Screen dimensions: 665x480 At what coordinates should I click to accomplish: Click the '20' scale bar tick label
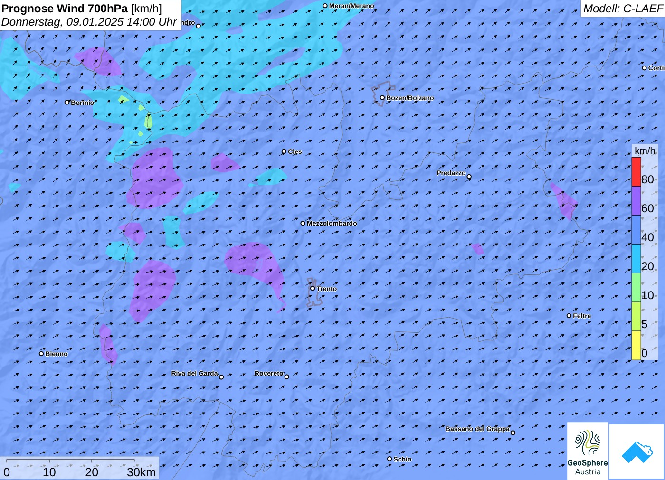(x=92, y=472)
